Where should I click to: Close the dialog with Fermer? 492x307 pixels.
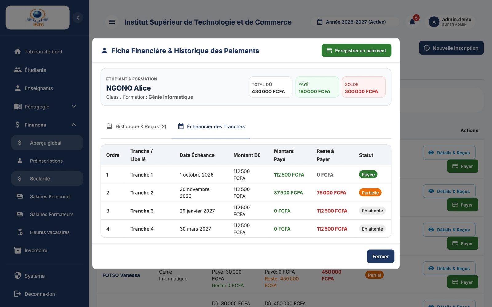click(x=380, y=256)
